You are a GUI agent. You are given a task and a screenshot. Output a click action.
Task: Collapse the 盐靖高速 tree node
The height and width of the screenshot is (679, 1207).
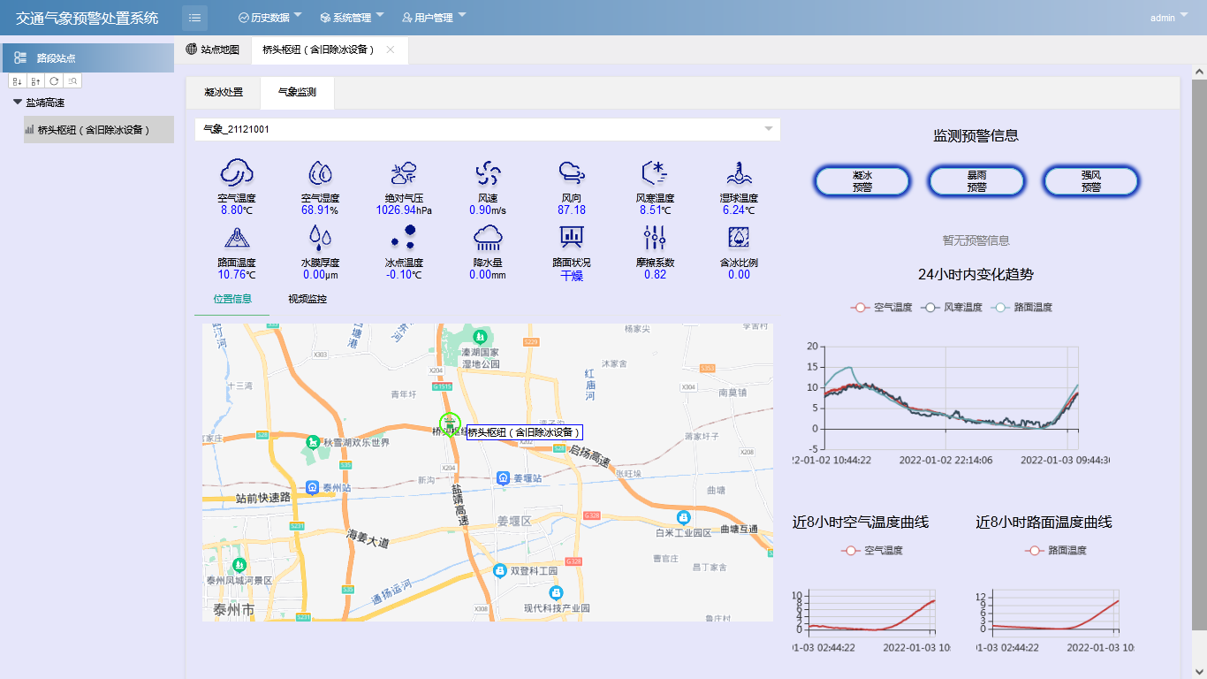point(18,103)
